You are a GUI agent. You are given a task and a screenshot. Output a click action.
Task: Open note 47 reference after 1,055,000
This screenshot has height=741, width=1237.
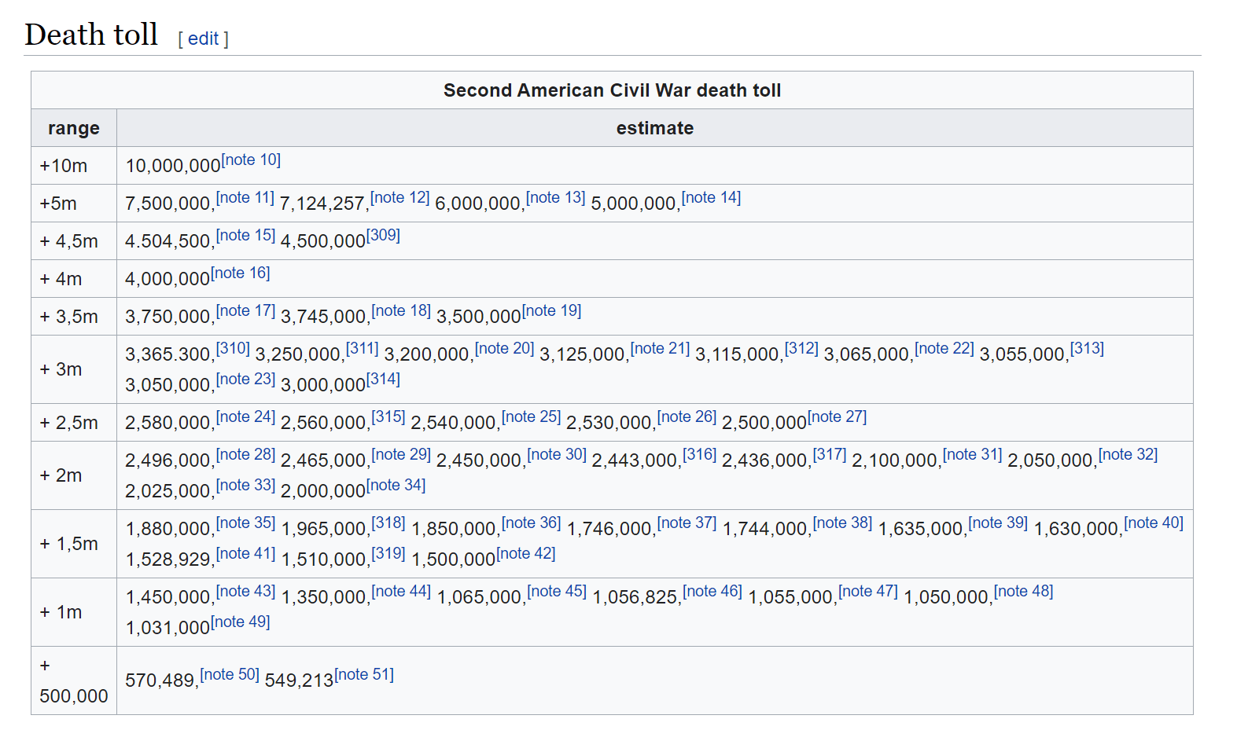pyautogui.click(x=868, y=591)
